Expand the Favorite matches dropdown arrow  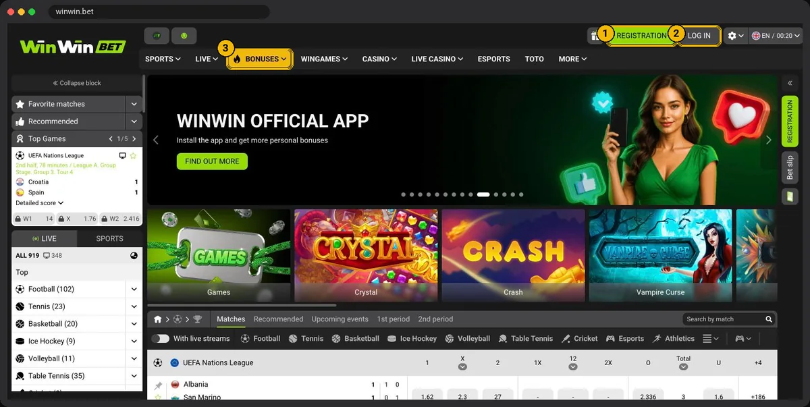click(134, 104)
